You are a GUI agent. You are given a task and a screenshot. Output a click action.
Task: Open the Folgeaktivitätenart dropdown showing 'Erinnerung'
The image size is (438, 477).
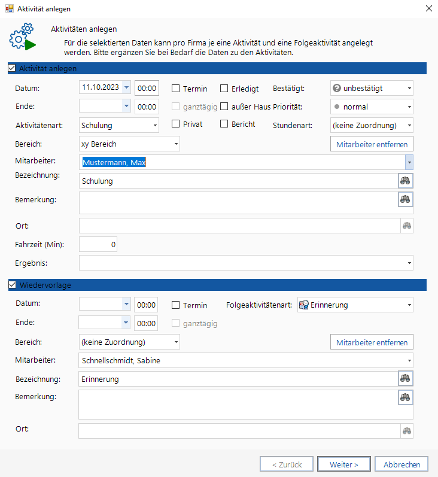click(x=355, y=305)
